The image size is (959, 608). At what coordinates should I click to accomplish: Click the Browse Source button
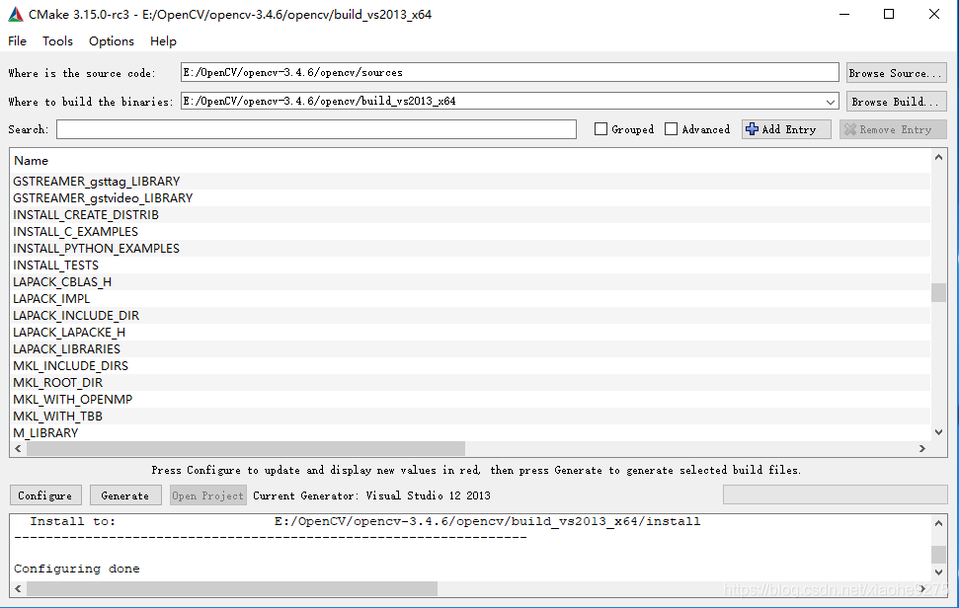tap(896, 73)
